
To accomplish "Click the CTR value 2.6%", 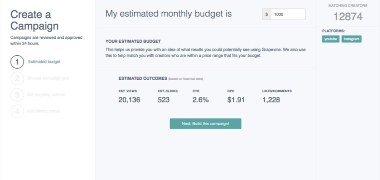I will pos(199,100).
